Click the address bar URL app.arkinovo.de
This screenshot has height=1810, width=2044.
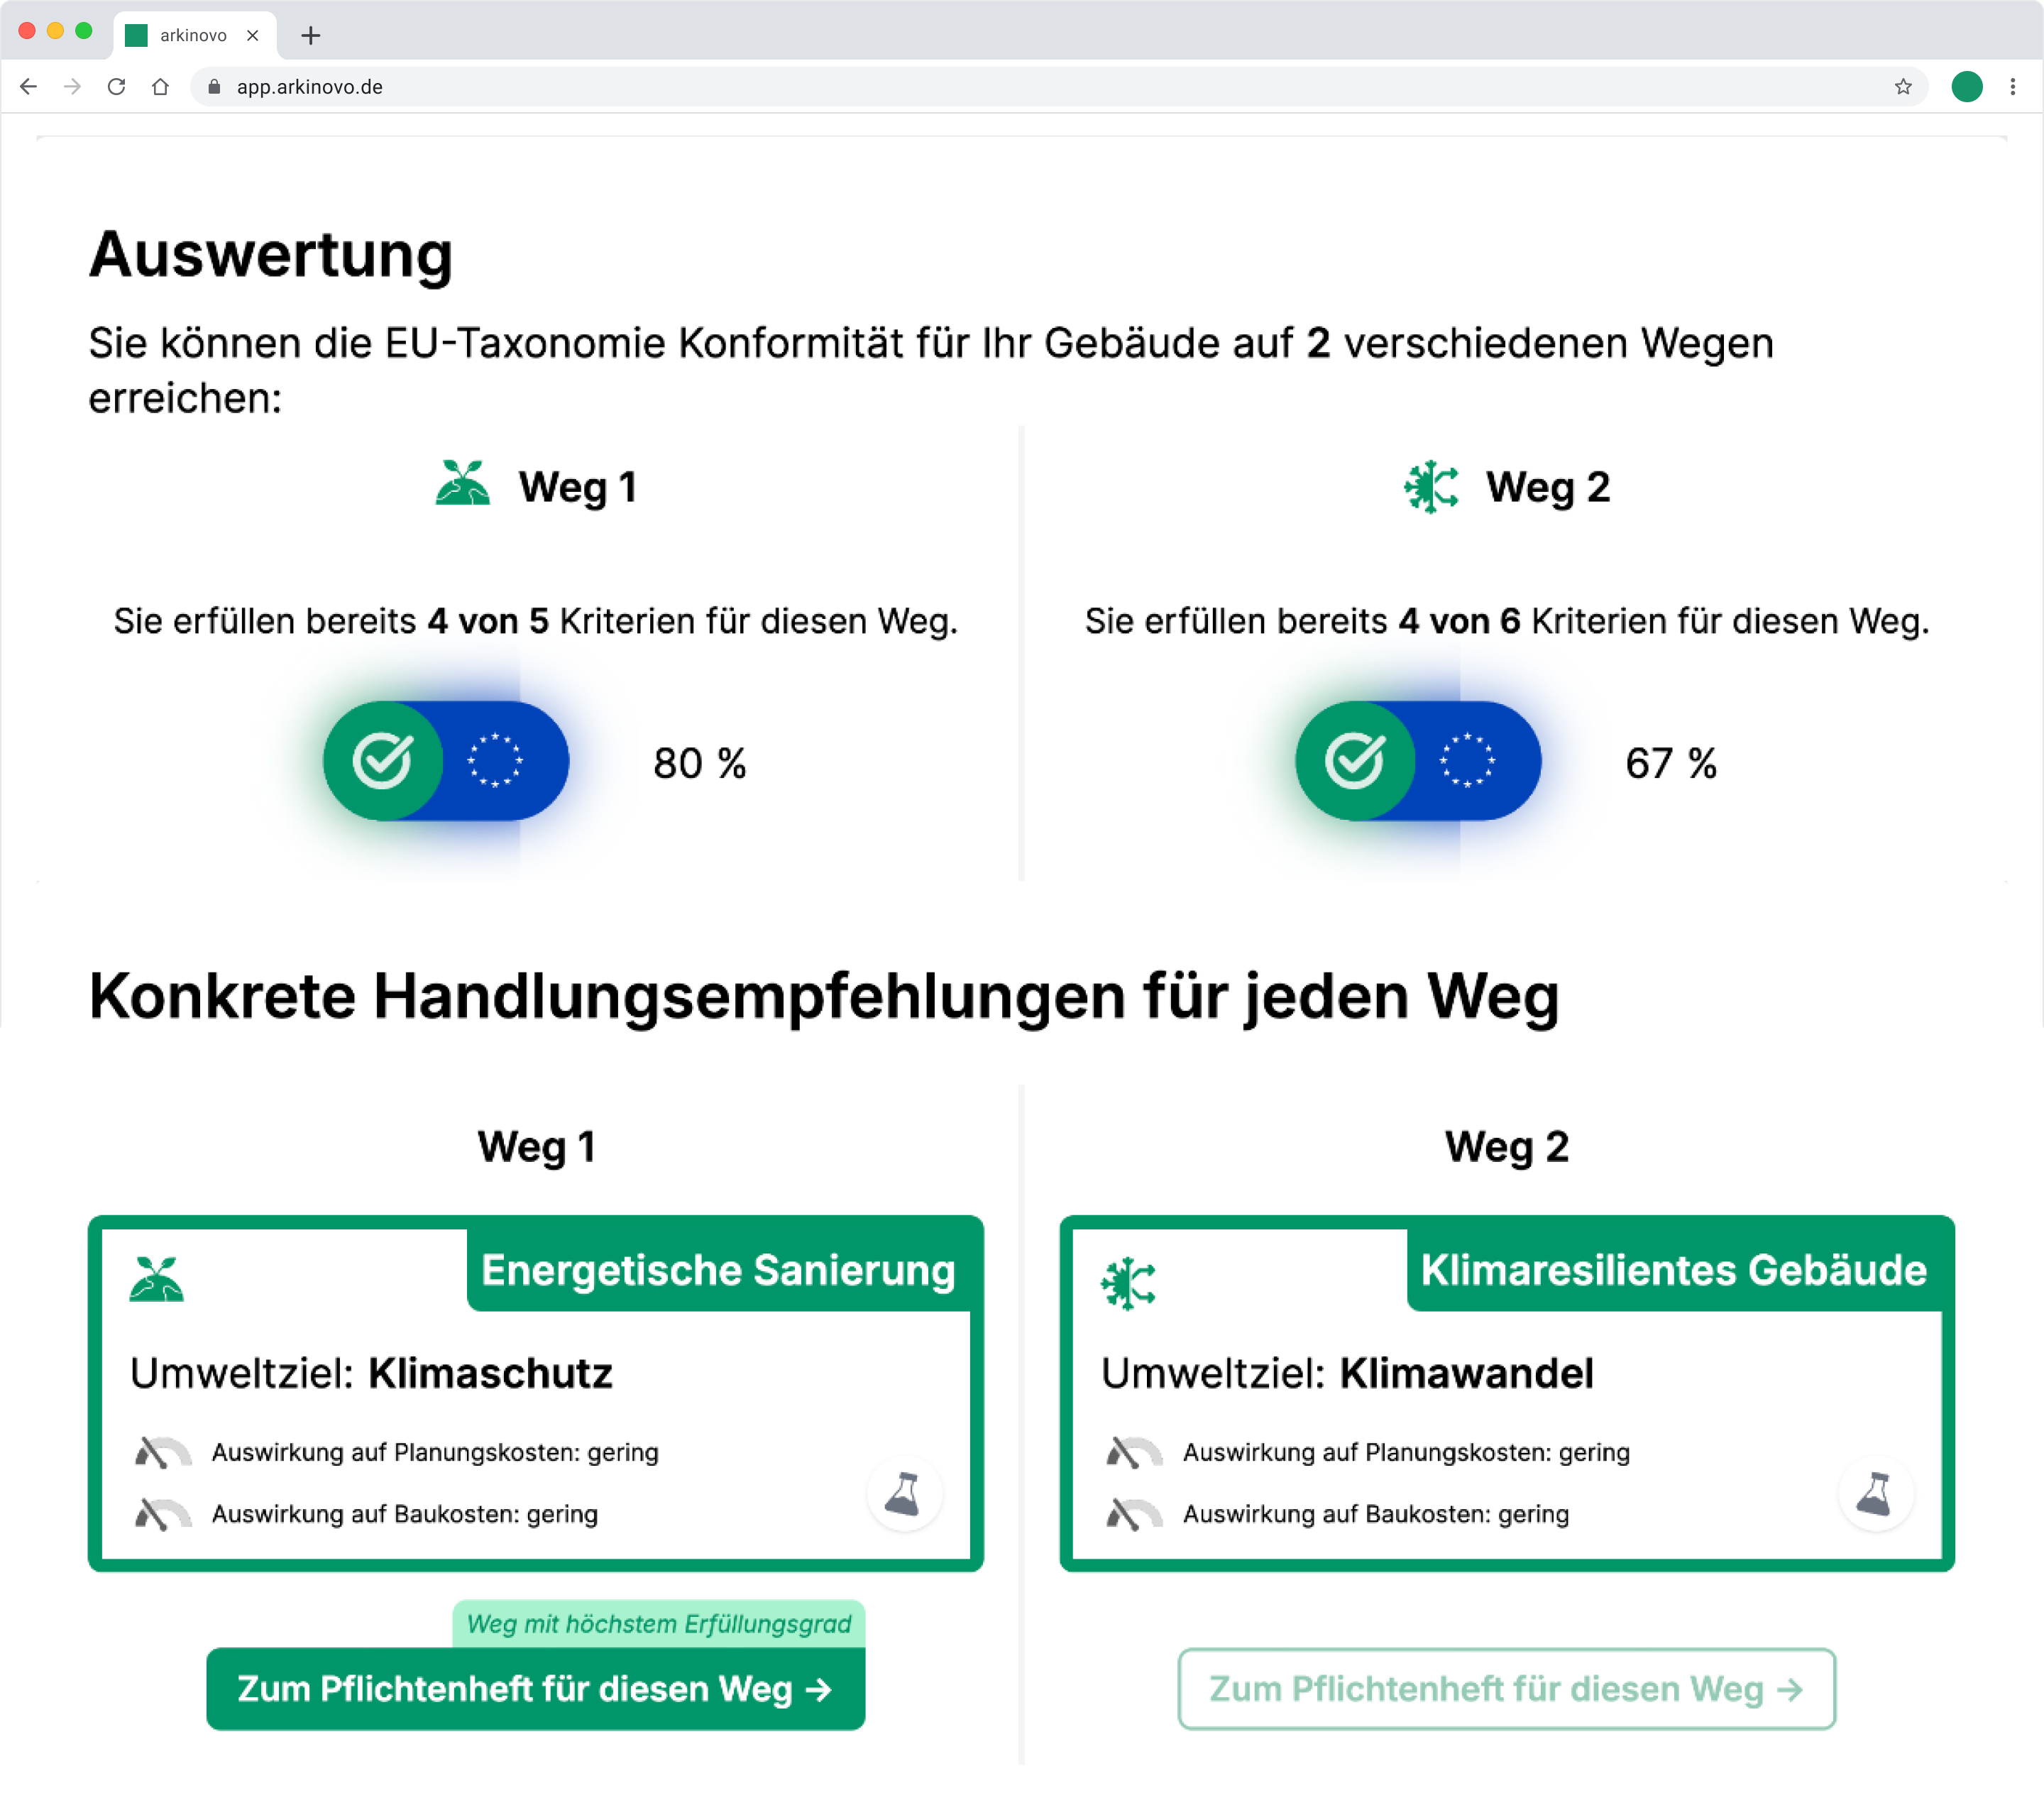310,87
